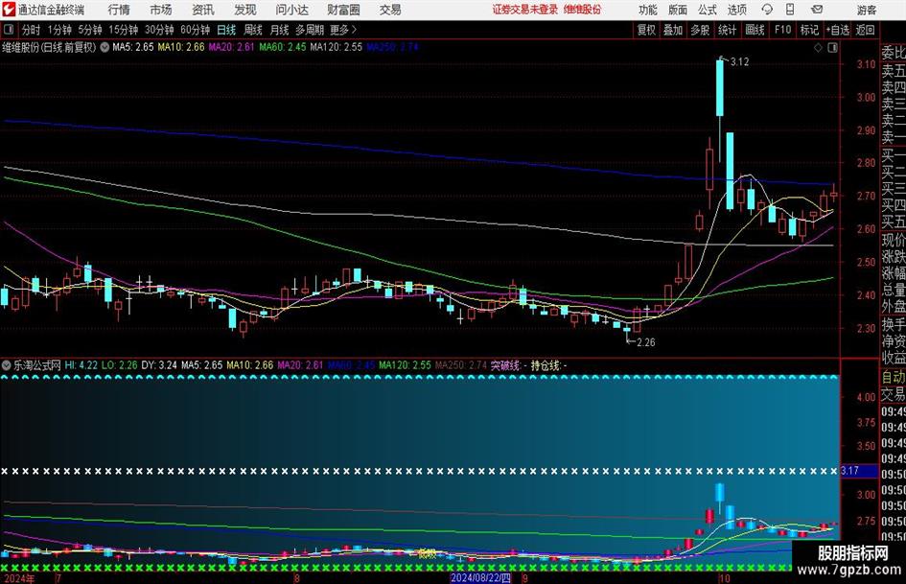Select the 月线 monthly period tab
906x584 pixels.
(x=279, y=30)
